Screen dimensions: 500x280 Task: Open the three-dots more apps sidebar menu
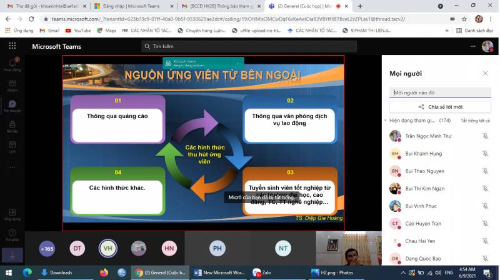[x=12, y=168]
